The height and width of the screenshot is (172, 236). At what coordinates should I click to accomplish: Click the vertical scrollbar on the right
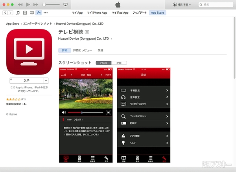(x=234, y=48)
